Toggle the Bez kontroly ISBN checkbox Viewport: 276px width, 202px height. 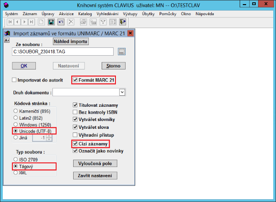pyautogui.click(x=75, y=112)
